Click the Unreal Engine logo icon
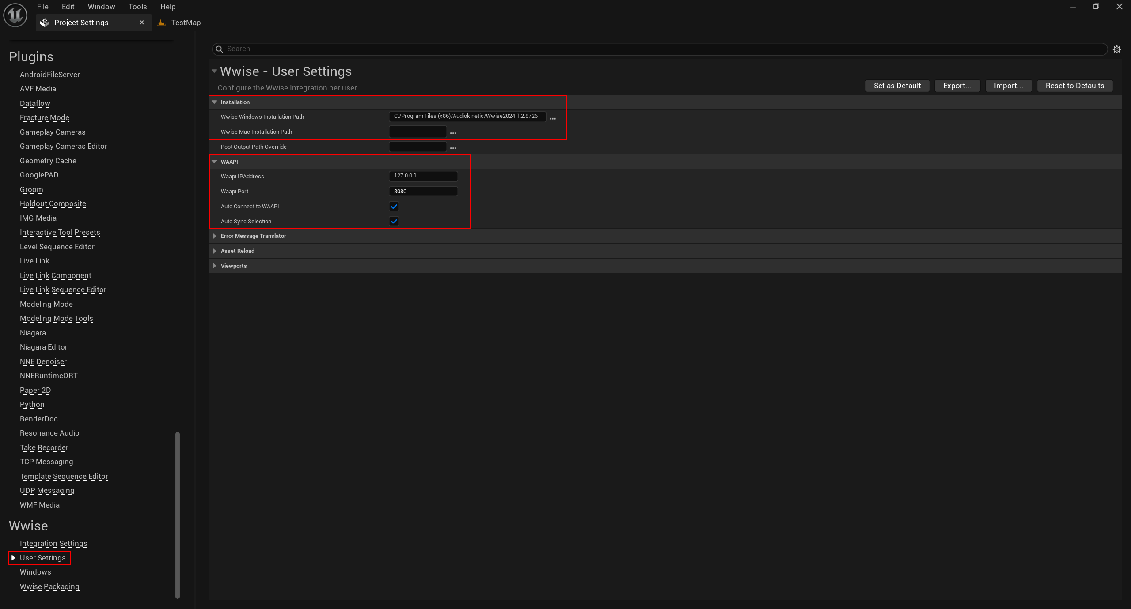Screen dimensions: 1131x609 pyautogui.click(x=15, y=15)
